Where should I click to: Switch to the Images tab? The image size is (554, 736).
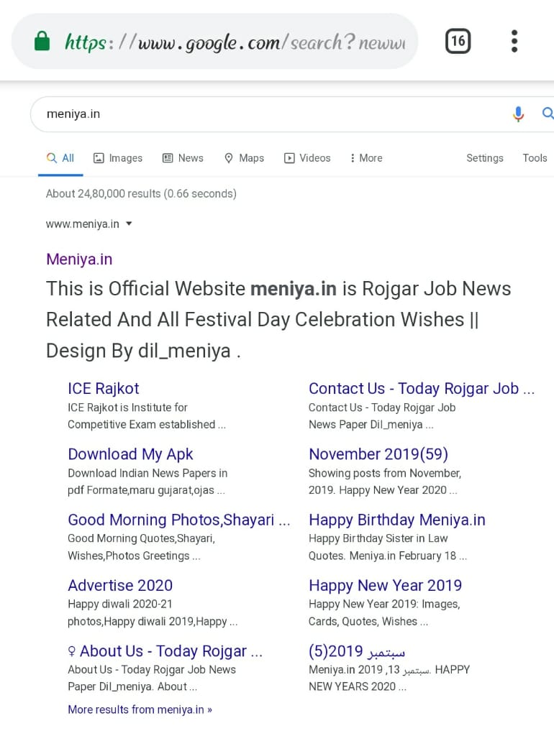click(x=118, y=158)
